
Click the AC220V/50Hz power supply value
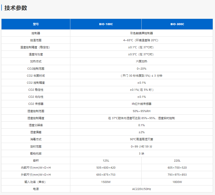coord(141,189)
